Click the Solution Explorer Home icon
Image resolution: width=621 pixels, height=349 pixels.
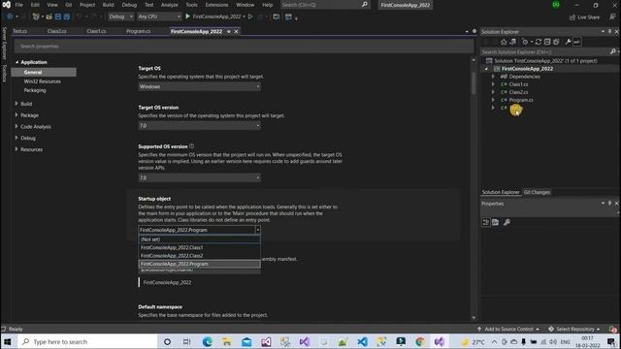pos(504,42)
